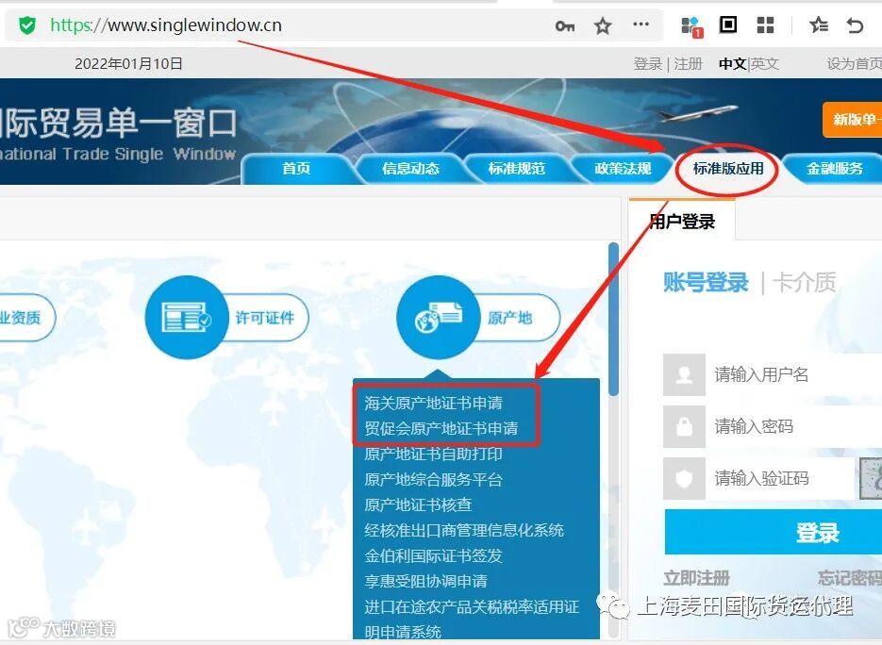This screenshot has height=645, width=882.
Task: Click the orange 新版单一窗口 button
Action: 852,119
